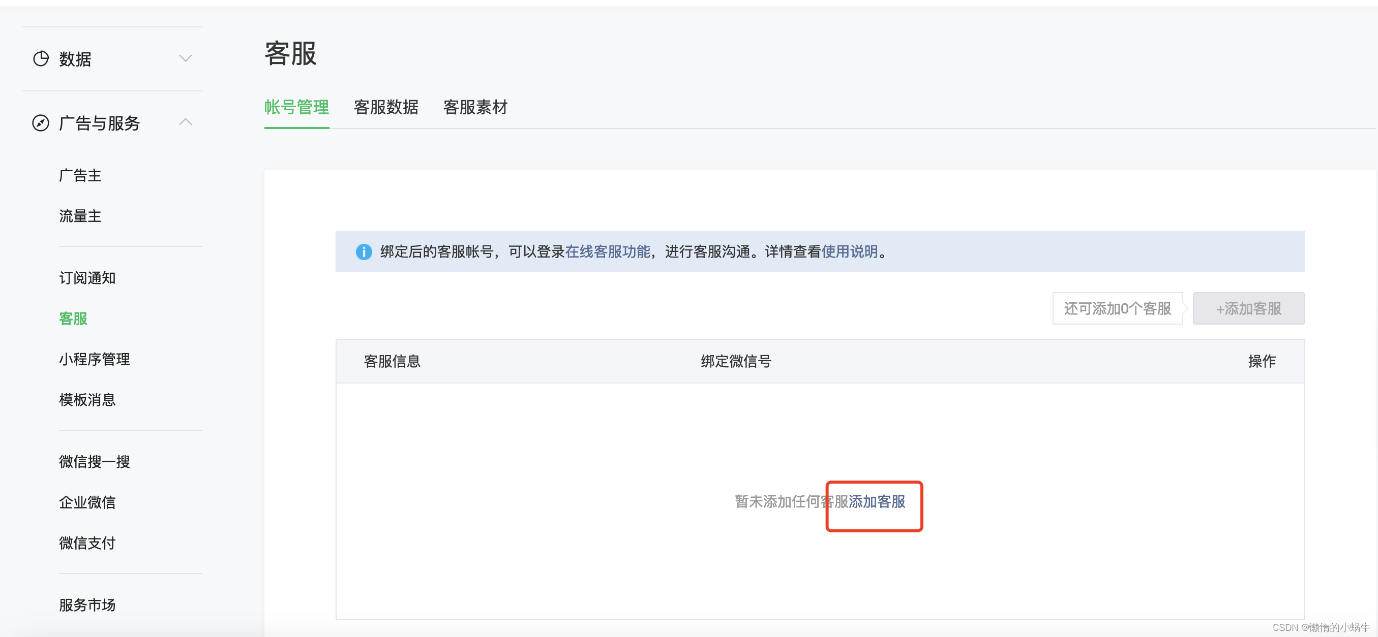The image size is (1378, 637).
Task: Open 小程序管理 sidebar entry
Action: coord(94,359)
